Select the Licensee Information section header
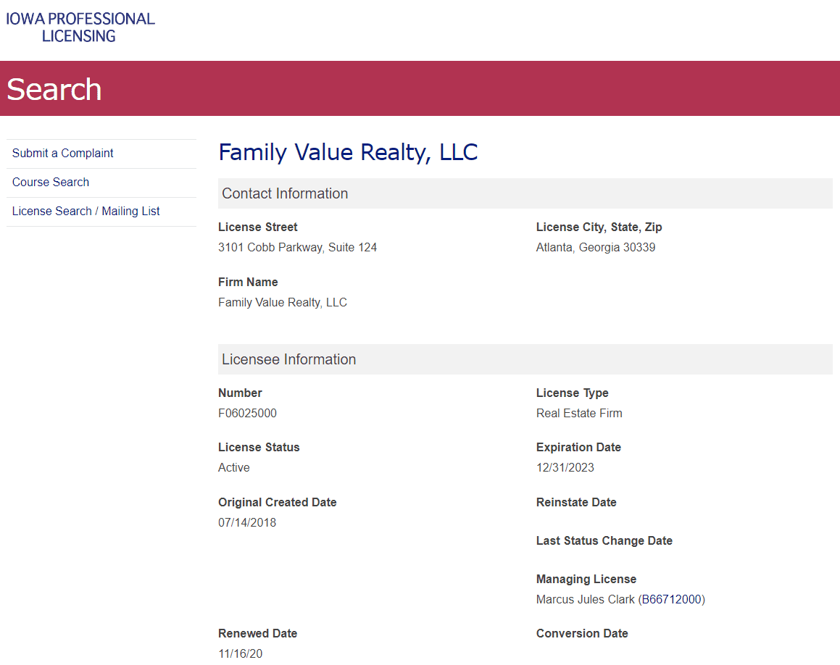 [x=287, y=359]
